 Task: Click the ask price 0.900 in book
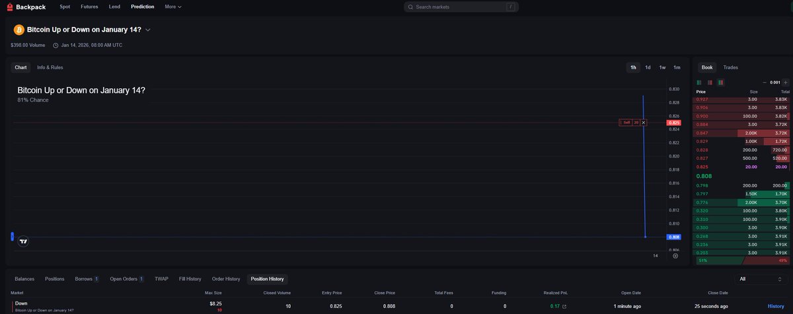(702, 116)
